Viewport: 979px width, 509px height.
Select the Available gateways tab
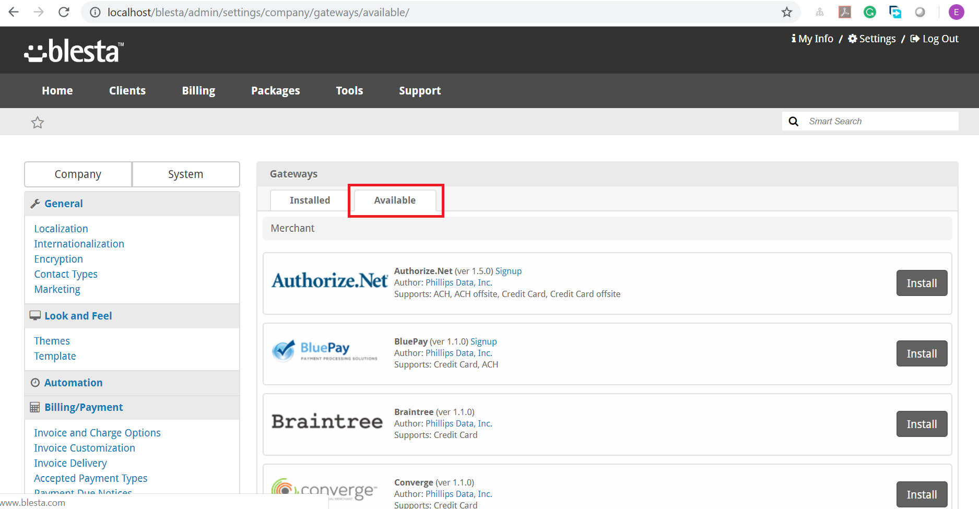395,200
